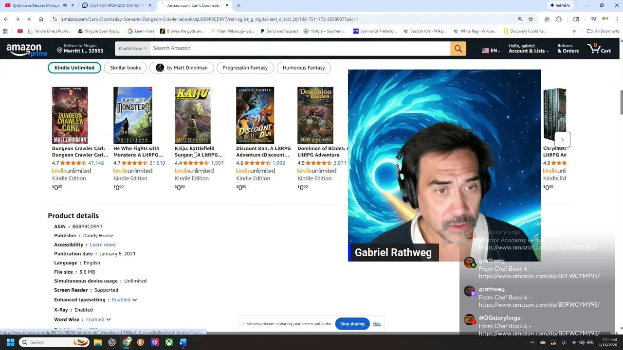Click the 47,148 ratings count
This screenshot has width=623, height=350.
point(96,163)
